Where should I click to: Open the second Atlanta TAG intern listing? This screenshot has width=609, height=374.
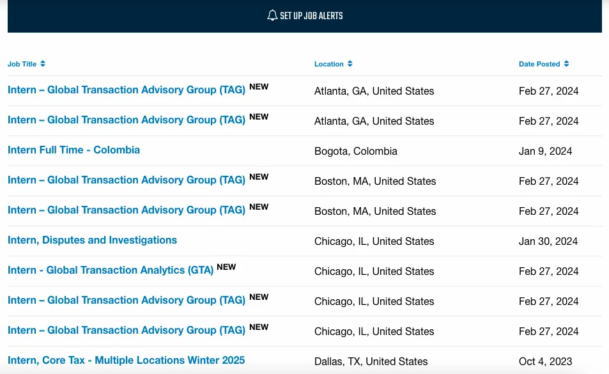[127, 120]
